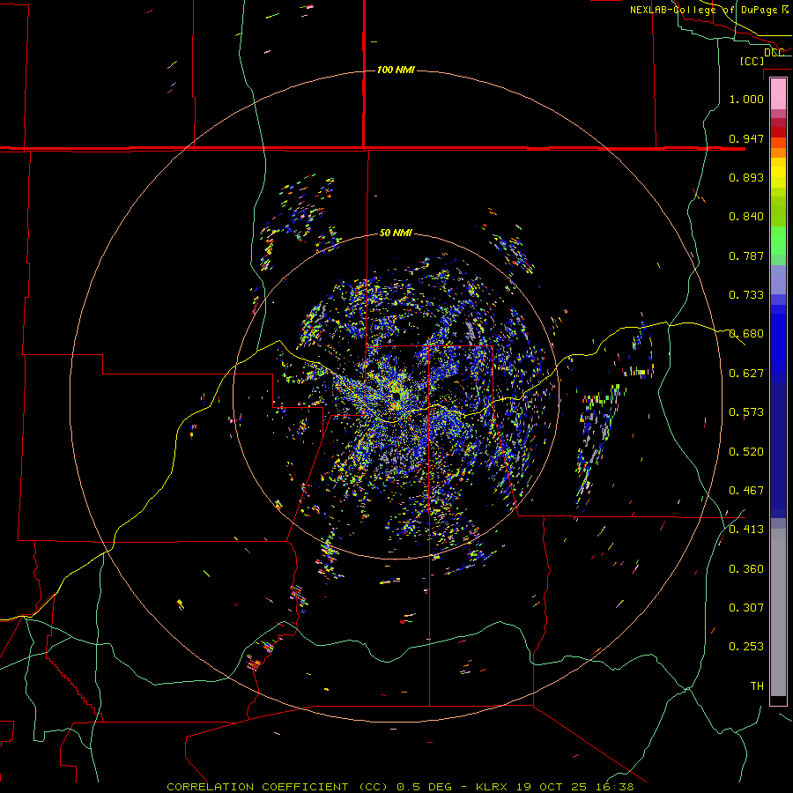Click the Correlation Coefficient KLRX caption text
793x793 pixels.
(400, 787)
